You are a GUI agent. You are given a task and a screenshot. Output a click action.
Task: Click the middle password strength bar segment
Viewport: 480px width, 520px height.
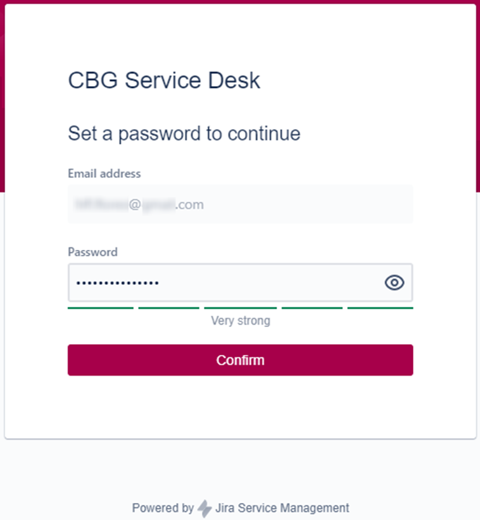[x=241, y=308]
